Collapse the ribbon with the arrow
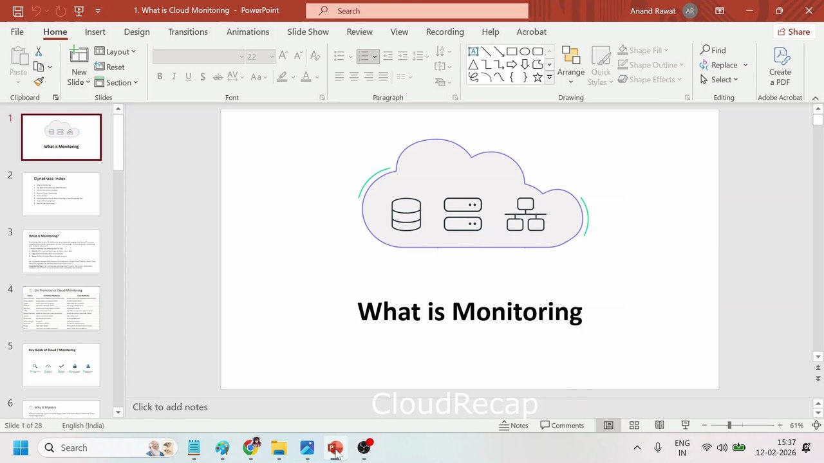 pos(816,98)
